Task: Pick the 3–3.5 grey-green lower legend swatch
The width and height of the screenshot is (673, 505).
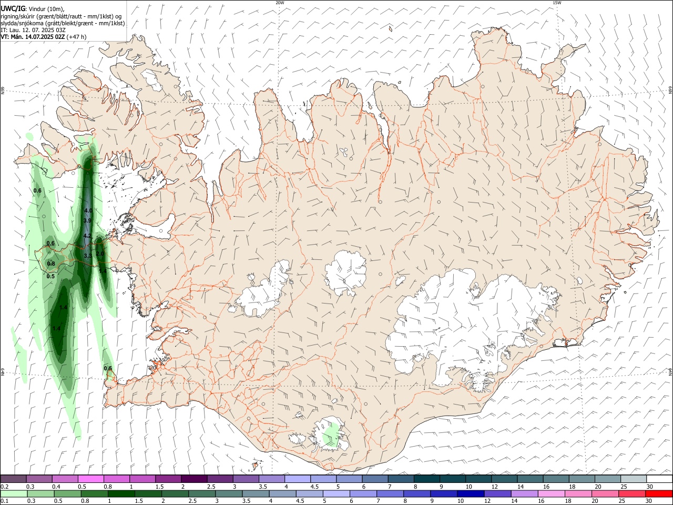Action: [229, 493]
